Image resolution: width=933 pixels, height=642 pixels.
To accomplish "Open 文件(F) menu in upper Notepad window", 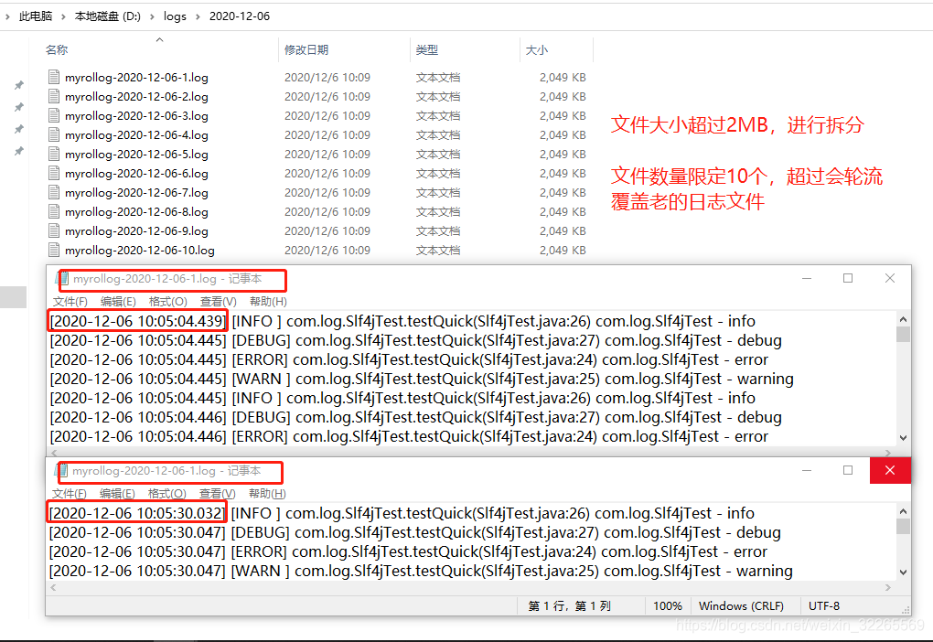I will (70, 302).
